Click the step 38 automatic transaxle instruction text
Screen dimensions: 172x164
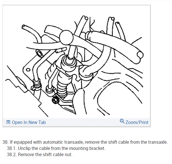(x=85, y=142)
